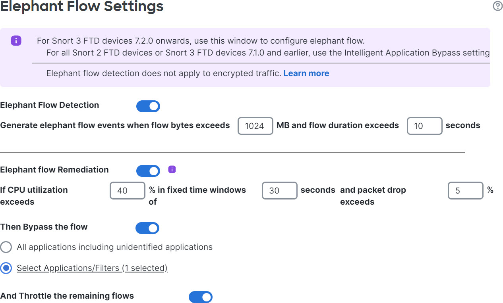Open the Learn more link

[x=306, y=73]
